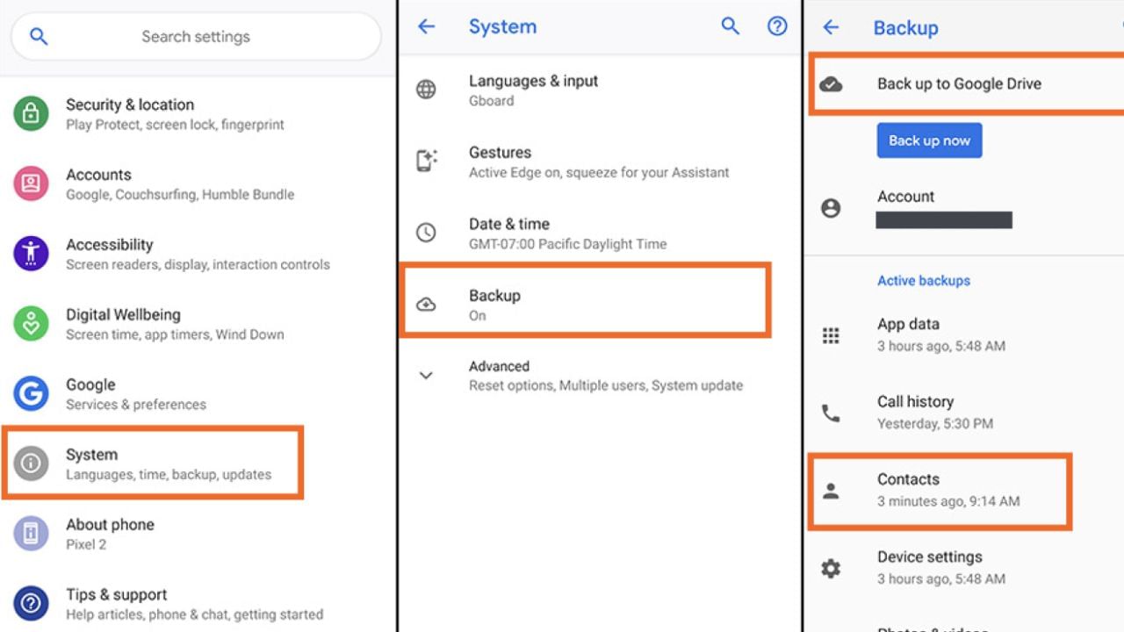Tap the purple Accessibility icon
This screenshot has width=1124, height=632.
coord(31,254)
